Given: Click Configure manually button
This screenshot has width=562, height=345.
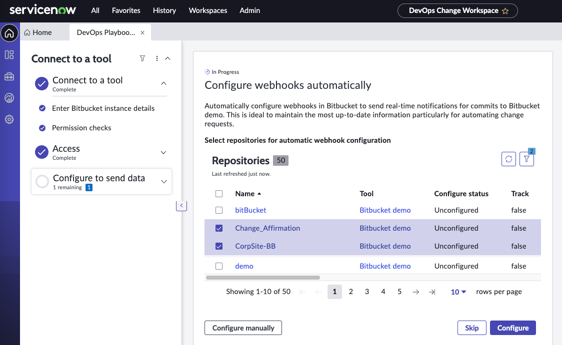Looking at the screenshot, I should coord(243,328).
